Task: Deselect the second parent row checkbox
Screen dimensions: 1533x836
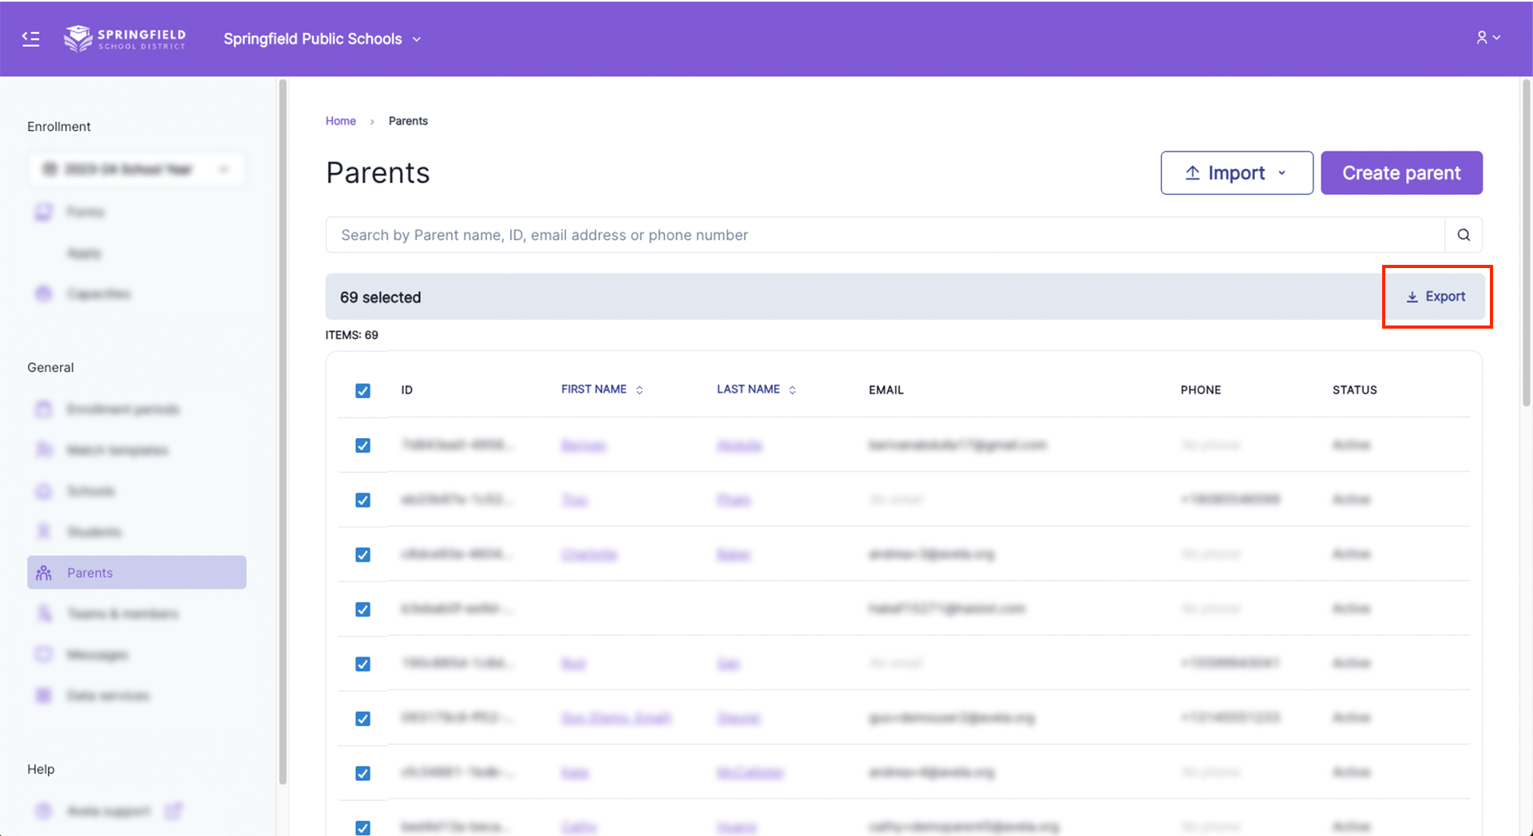Action: (x=362, y=500)
